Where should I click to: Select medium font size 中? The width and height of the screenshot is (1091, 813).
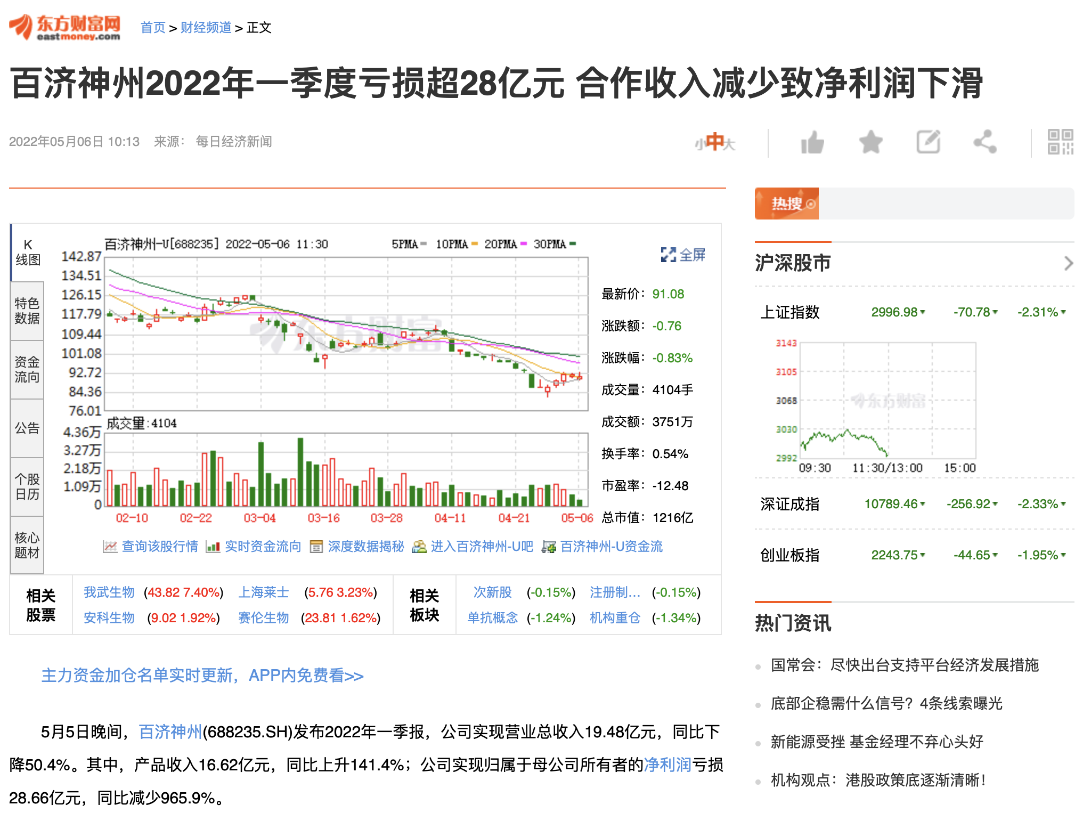point(714,142)
